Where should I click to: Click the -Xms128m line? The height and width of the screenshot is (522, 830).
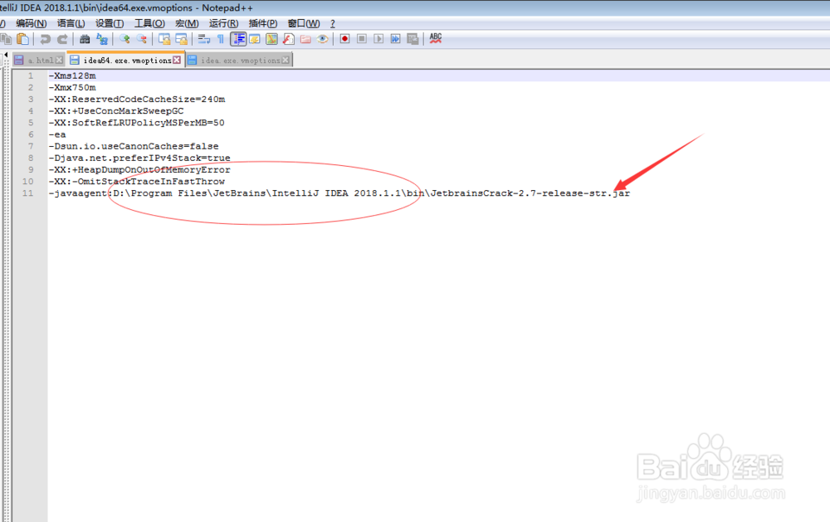point(72,76)
